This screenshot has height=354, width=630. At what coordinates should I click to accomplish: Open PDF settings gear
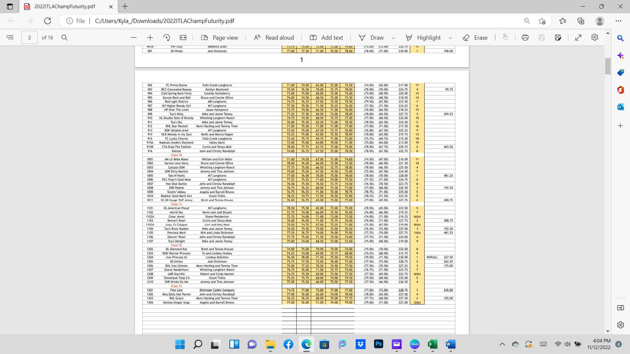coord(595,37)
